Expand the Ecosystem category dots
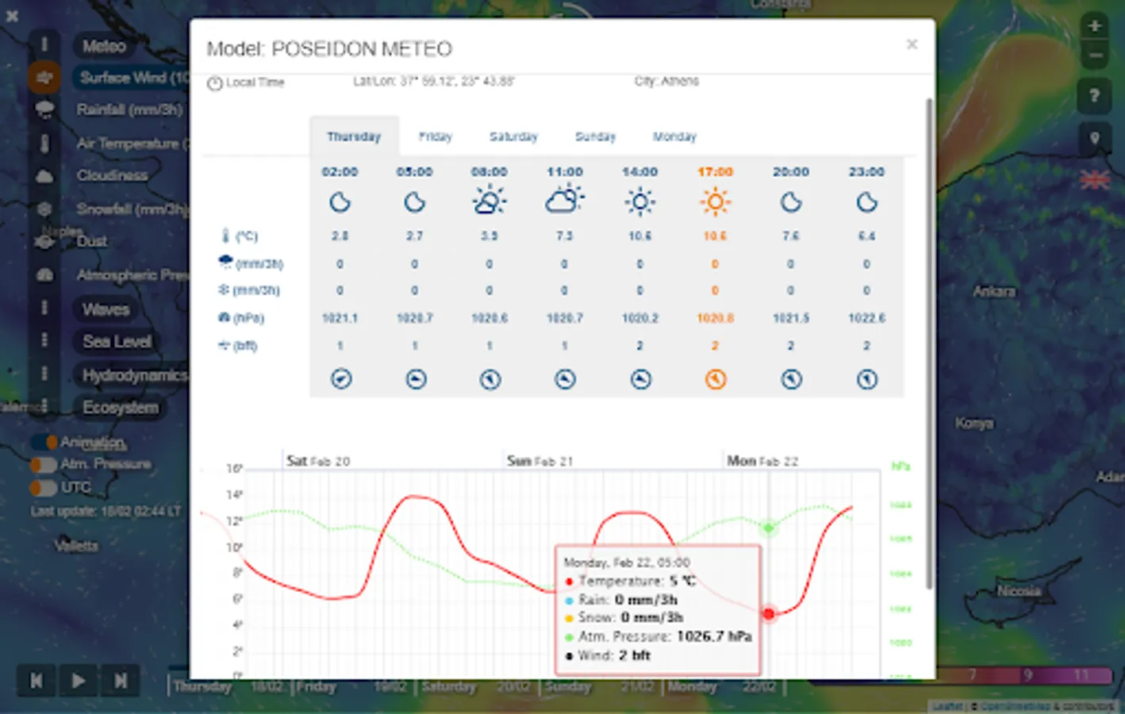Screen dimensions: 1125x714 click(x=44, y=407)
